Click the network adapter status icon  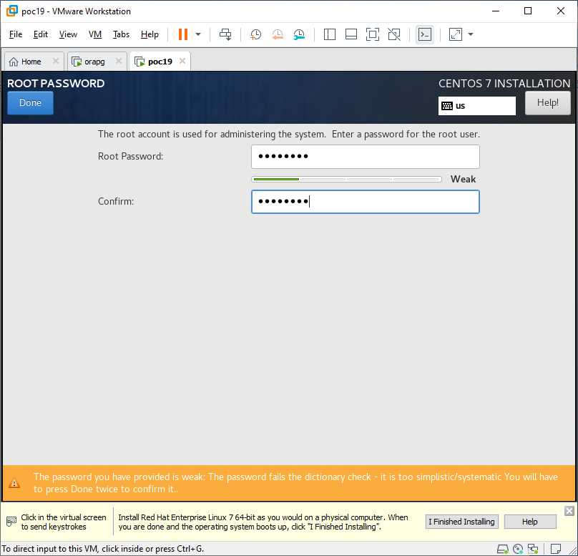(533, 549)
